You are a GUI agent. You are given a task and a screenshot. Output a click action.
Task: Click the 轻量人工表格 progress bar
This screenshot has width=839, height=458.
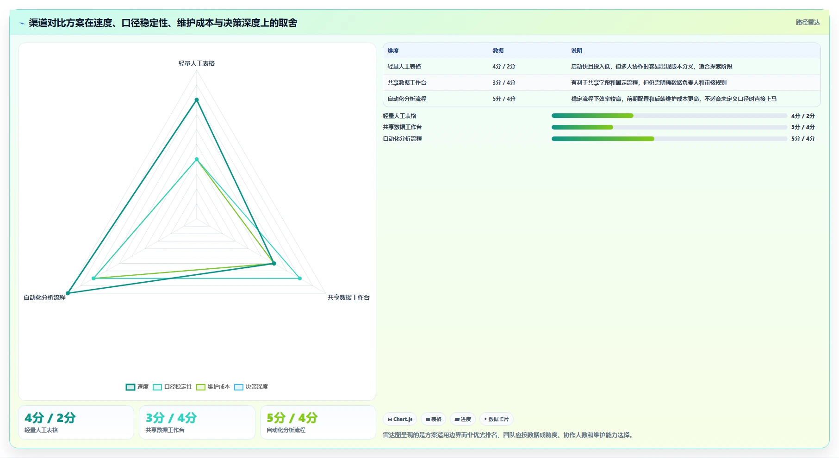point(669,116)
